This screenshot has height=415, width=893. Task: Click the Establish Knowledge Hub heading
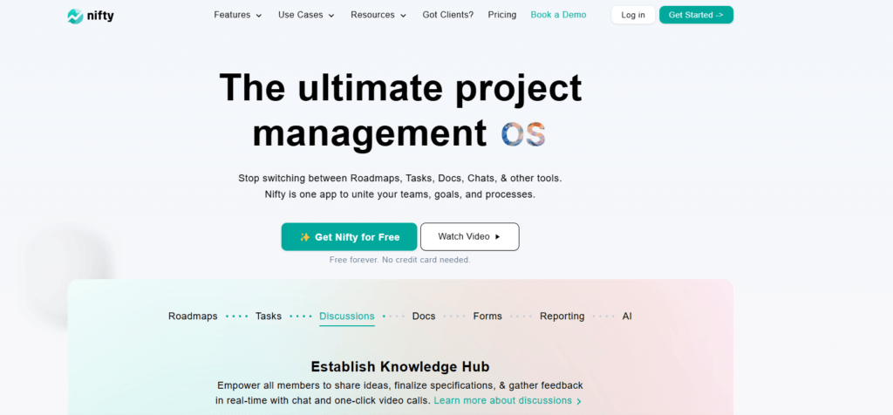click(400, 366)
